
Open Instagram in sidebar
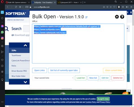[x=2, y=38]
